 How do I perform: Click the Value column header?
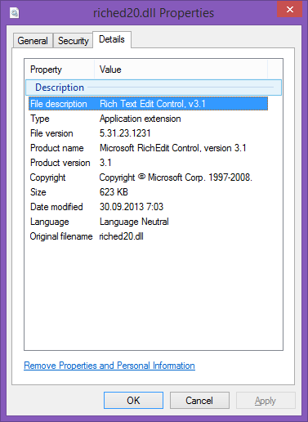tap(181, 70)
